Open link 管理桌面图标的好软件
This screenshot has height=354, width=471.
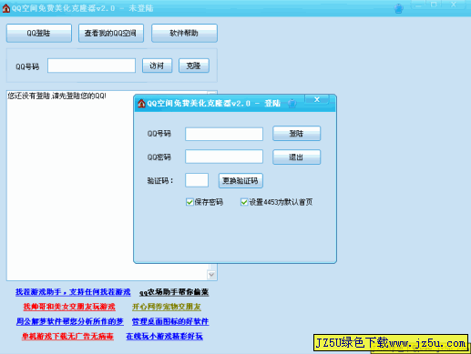(x=170, y=321)
